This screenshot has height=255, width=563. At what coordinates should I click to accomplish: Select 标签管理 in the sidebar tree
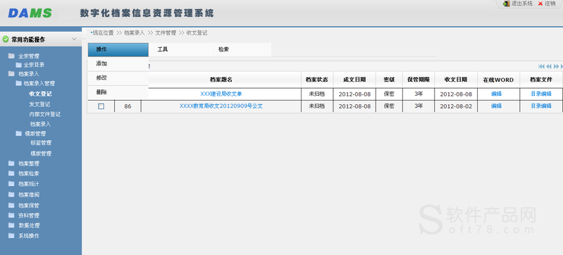(x=41, y=143)
